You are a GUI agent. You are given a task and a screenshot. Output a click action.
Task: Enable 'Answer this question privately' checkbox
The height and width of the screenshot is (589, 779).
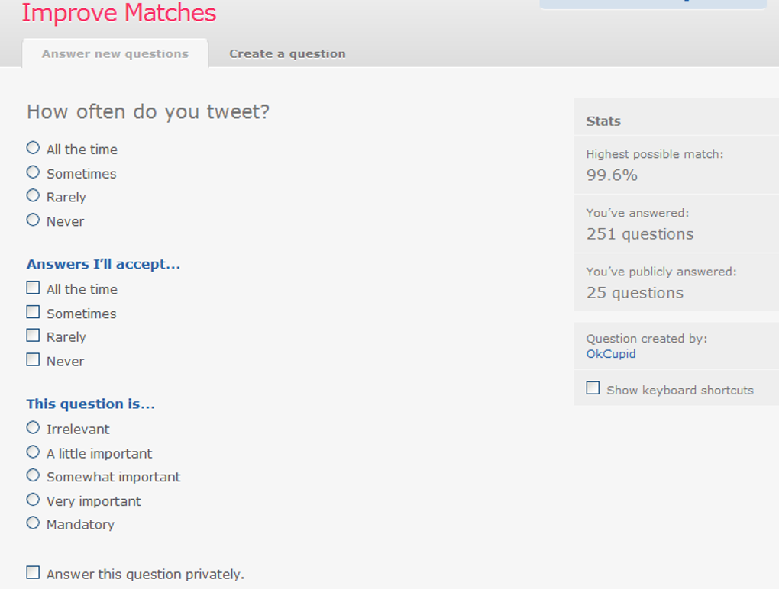[x=33, y=572]
